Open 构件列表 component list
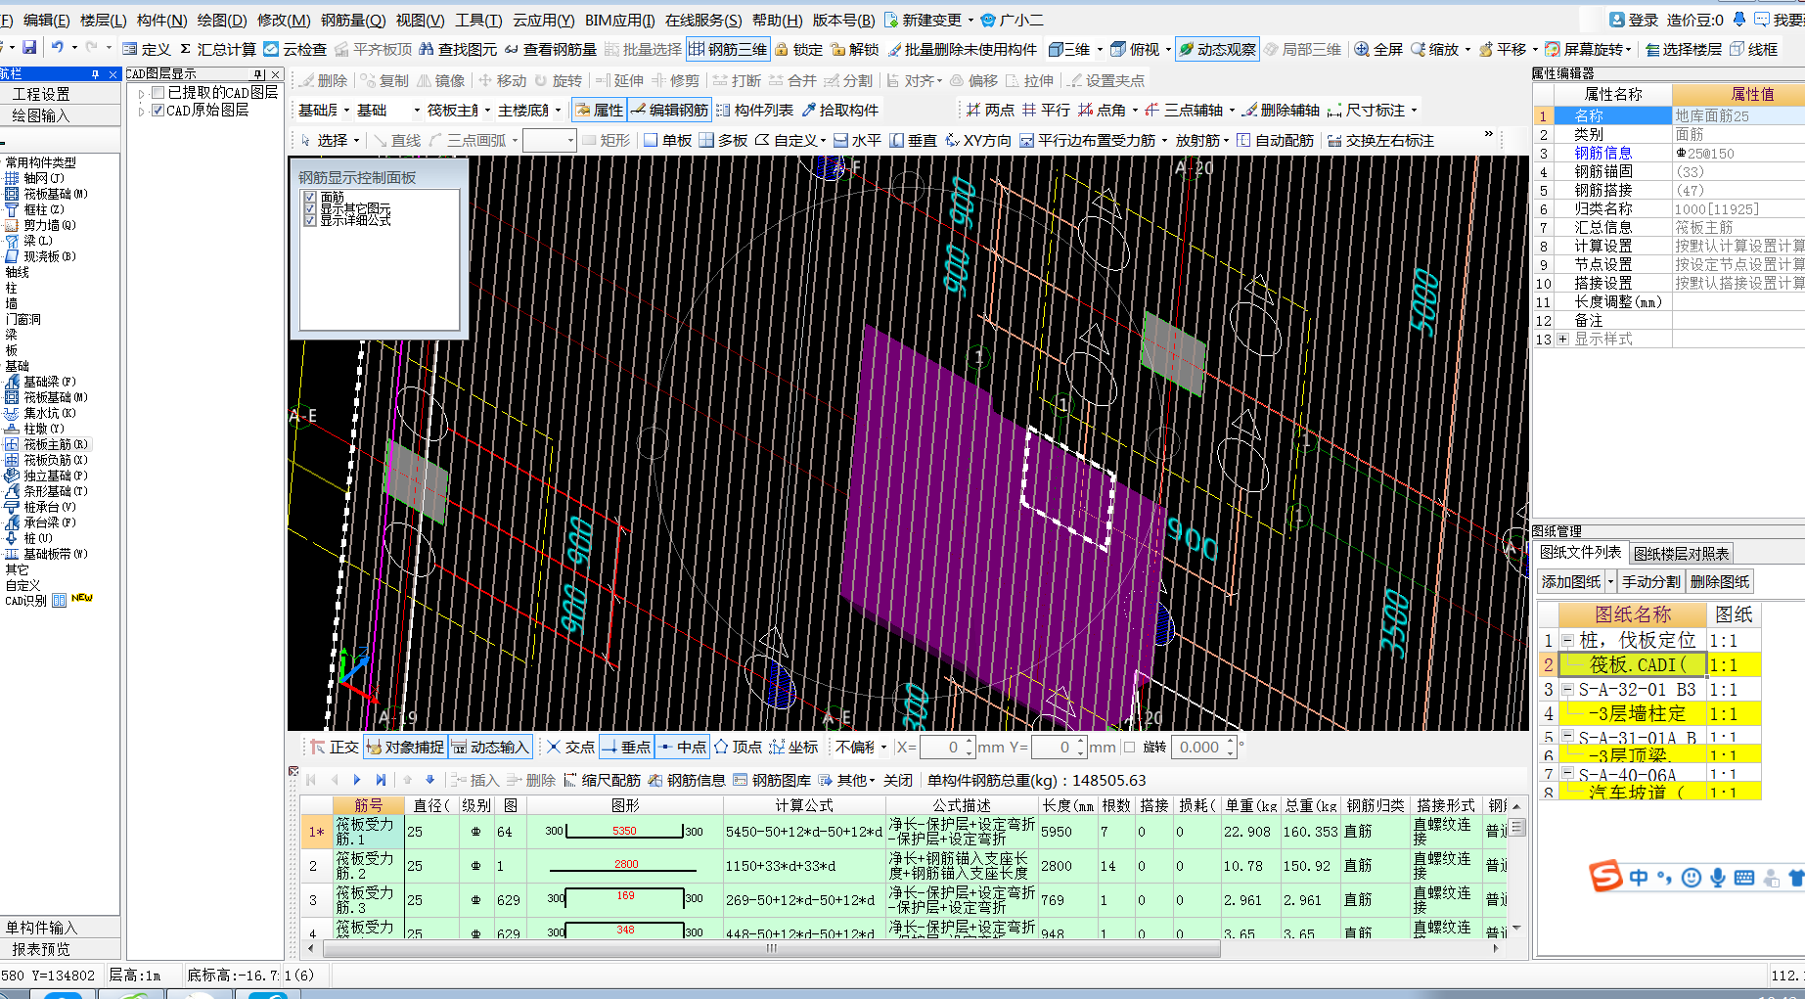The width and height of the screenshot is (1805, 999). [754, 110]
